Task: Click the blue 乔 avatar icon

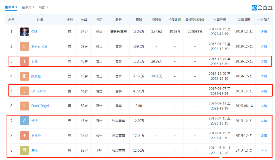Action: tap(24, 121)
